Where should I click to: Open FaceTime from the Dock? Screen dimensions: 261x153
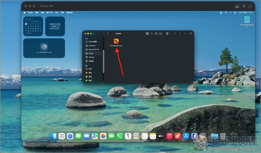[x=111, y=136]
